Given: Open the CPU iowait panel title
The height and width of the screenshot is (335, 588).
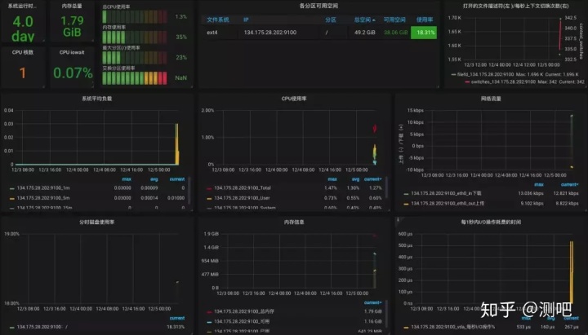Looking at the screenshot, I should coord(72,52).
